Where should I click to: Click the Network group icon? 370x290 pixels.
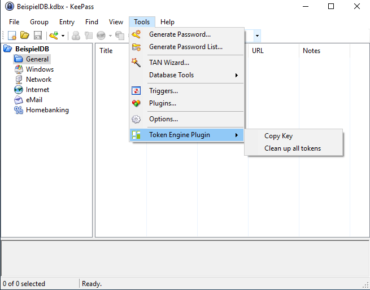pyautogui.click(x=19, y=80)
